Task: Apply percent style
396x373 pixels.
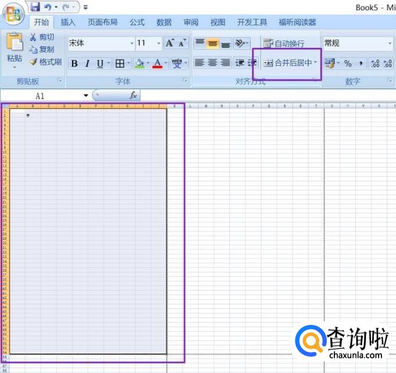Action: click(x=348, y=63)
